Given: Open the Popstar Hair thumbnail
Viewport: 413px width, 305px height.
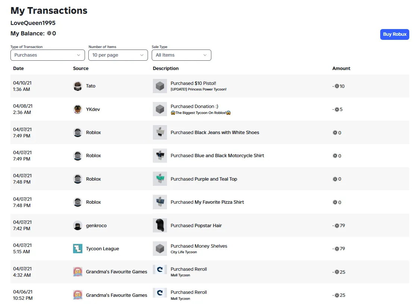Looking at the screenshot, I should 160,226.
